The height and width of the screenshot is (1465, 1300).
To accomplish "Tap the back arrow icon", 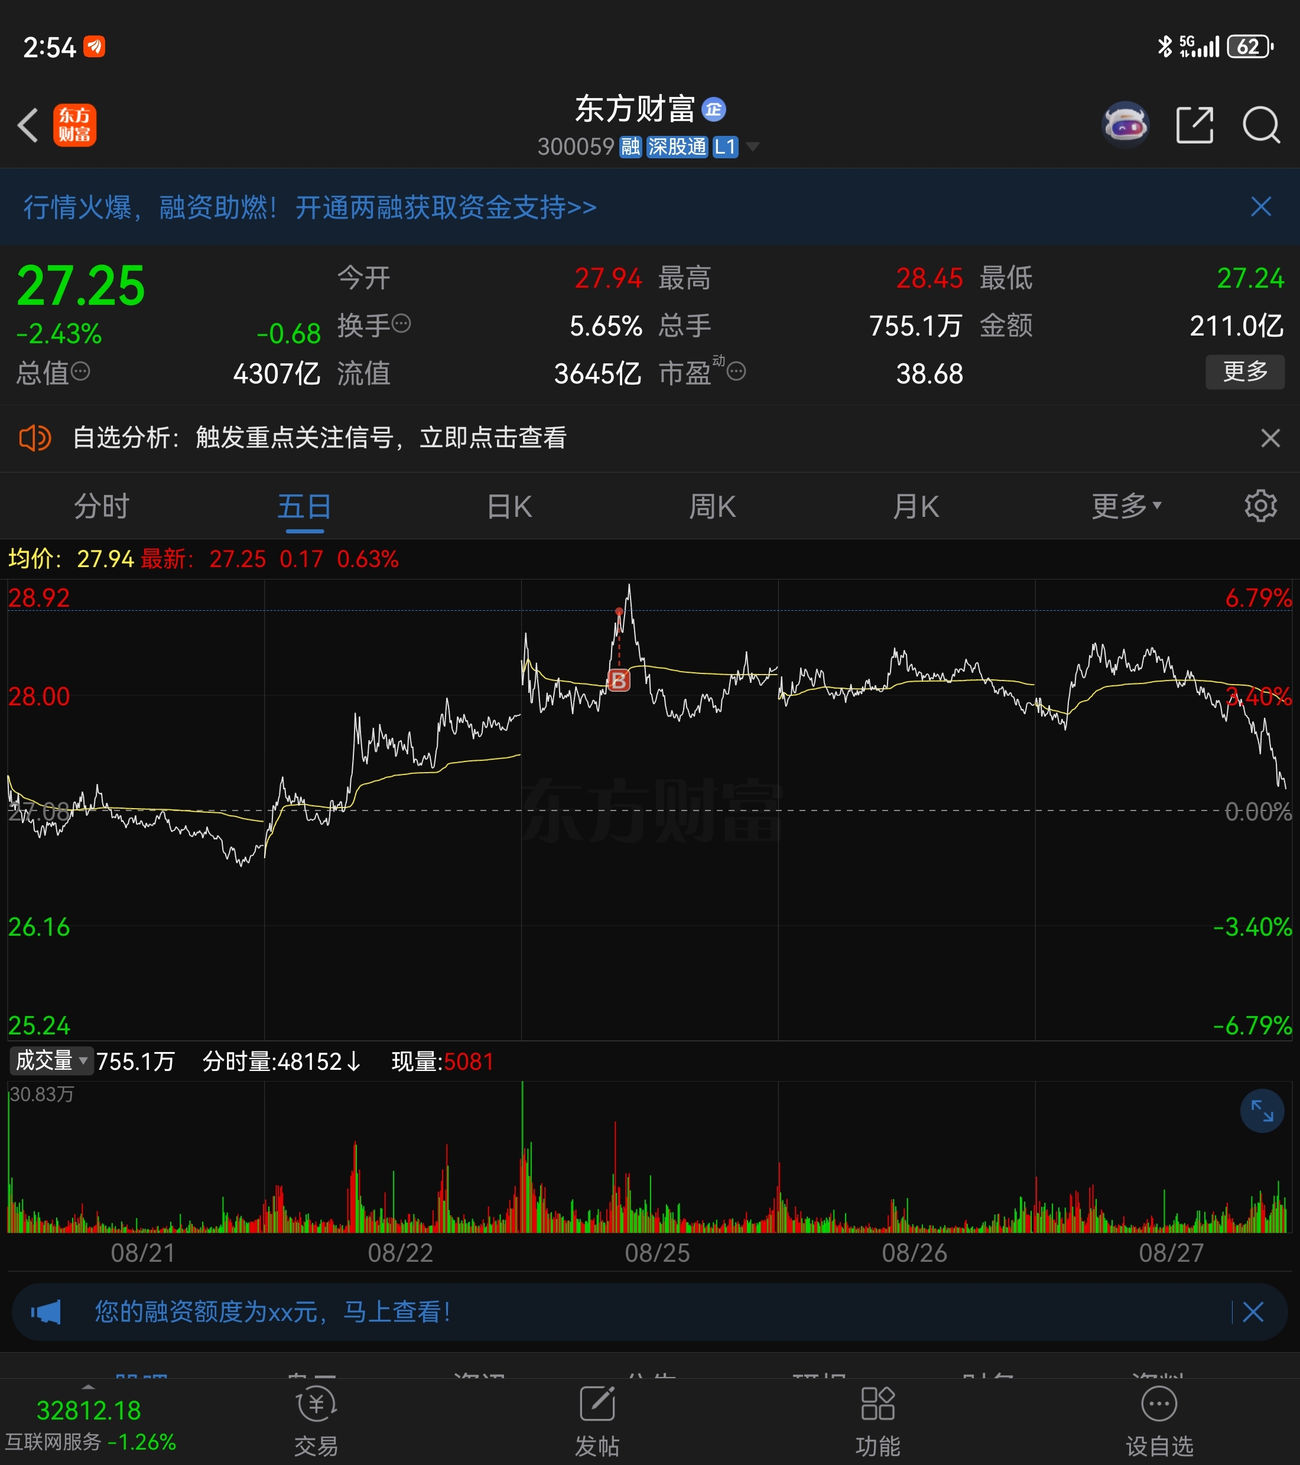I will 28,125.
